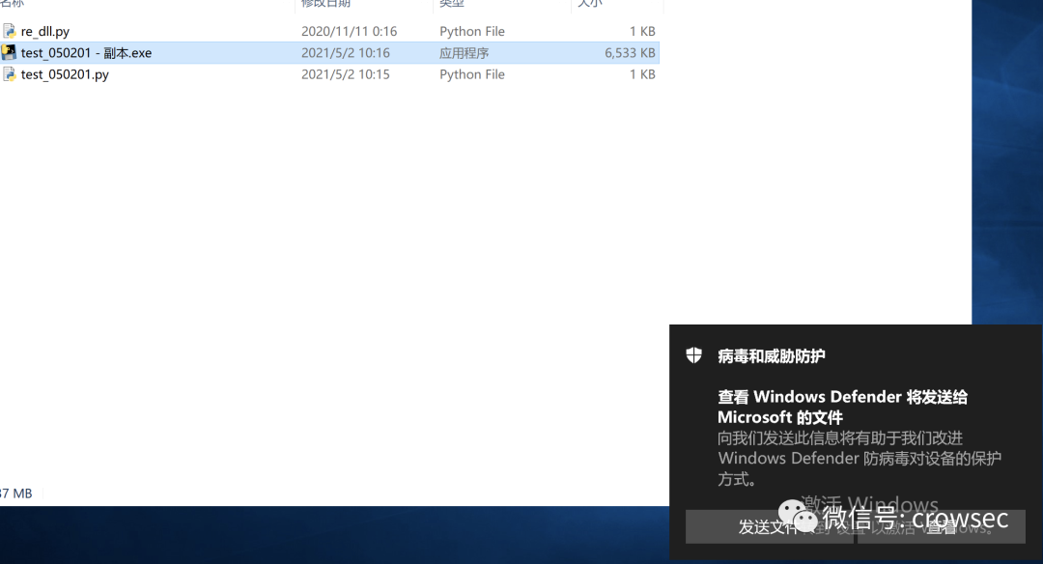
Task: Click the date 2020/11/11 0:16
Action: click(350, 31)
